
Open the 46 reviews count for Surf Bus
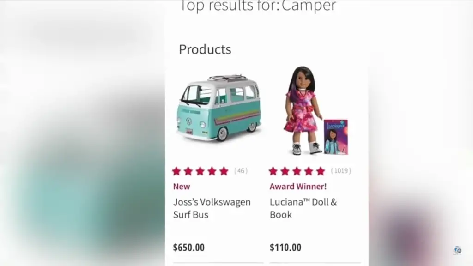coord(241,171)
